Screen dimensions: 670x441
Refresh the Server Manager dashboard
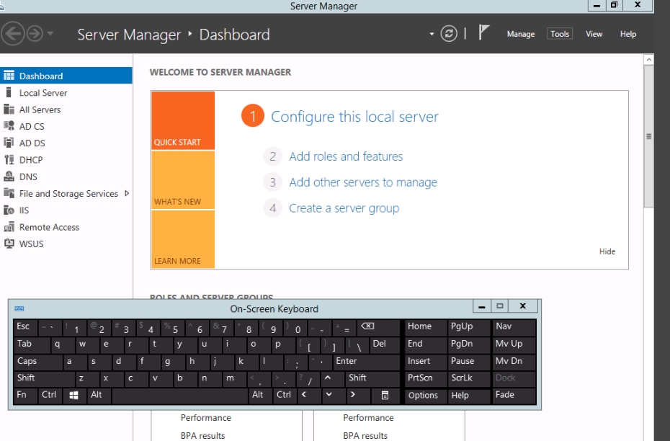[449, 33]
